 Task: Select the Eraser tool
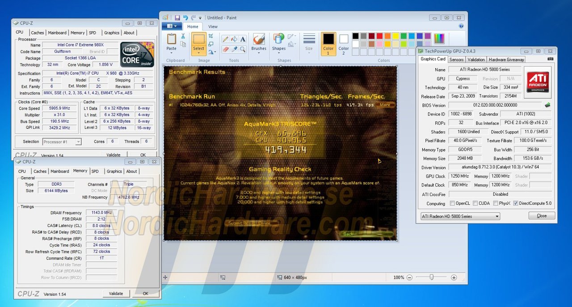[226, 49]
